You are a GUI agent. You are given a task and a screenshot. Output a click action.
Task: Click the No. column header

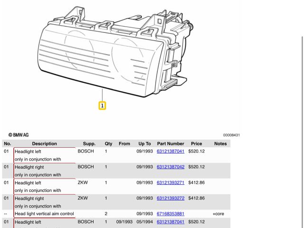click(7, 143)
